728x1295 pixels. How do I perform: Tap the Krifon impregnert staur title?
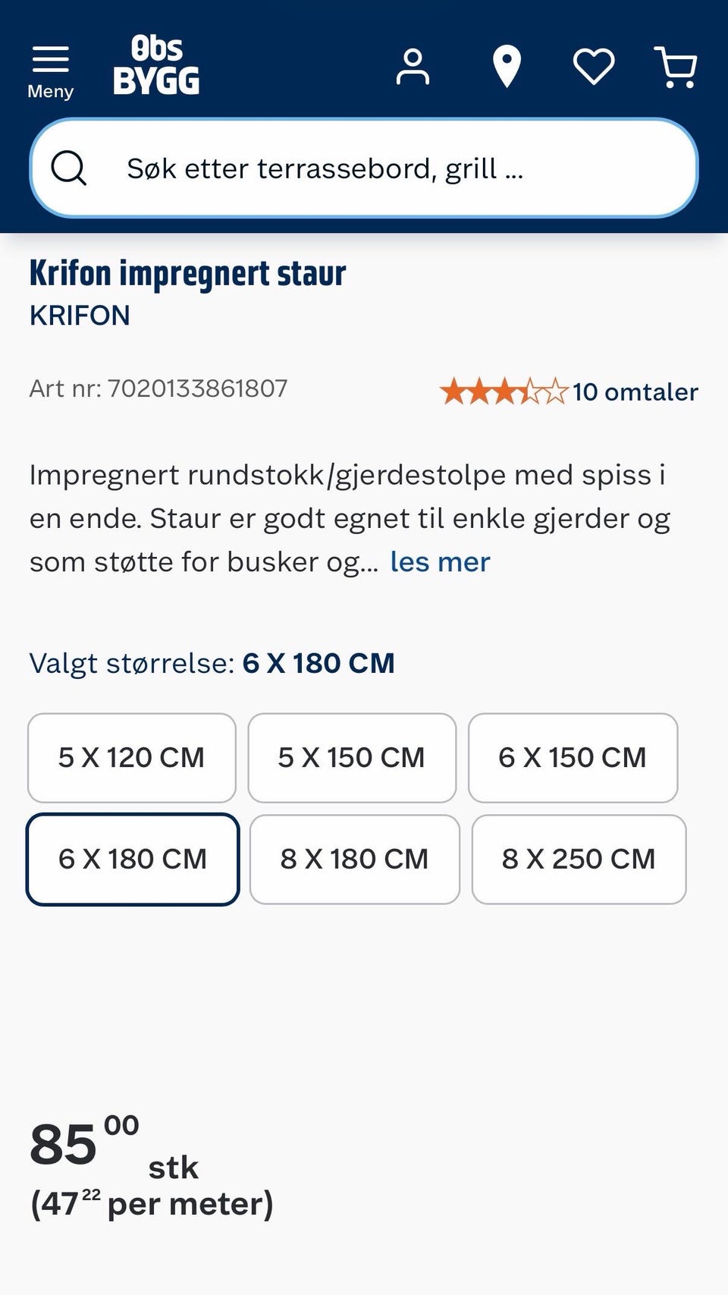coord(187,274)
